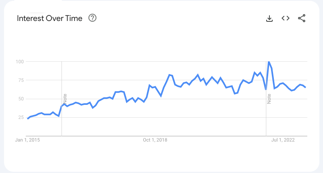Download the chart data as CSV
The width and height of the screenshot is (323, 173).
point(269,18)
